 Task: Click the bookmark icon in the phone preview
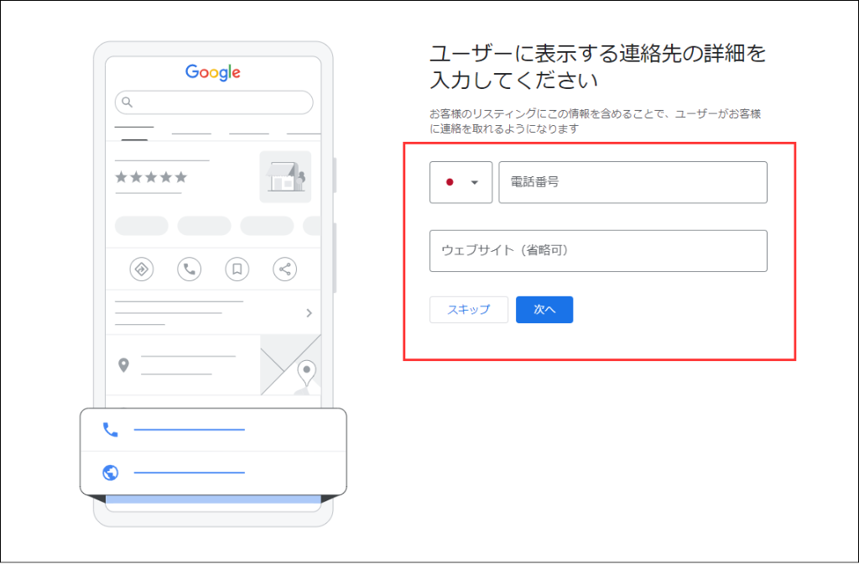(237, 269)
